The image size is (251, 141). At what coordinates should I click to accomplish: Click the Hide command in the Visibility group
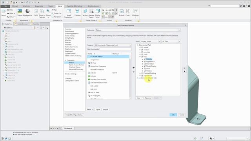[x=10, y=10]
